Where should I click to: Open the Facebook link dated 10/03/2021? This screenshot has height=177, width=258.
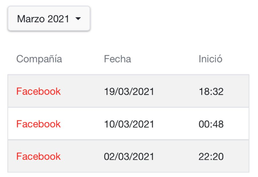tap(38, 124)
